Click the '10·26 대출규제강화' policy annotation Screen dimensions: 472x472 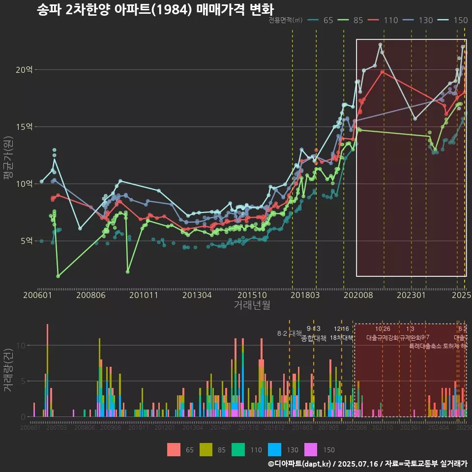(x=383, y=333)
